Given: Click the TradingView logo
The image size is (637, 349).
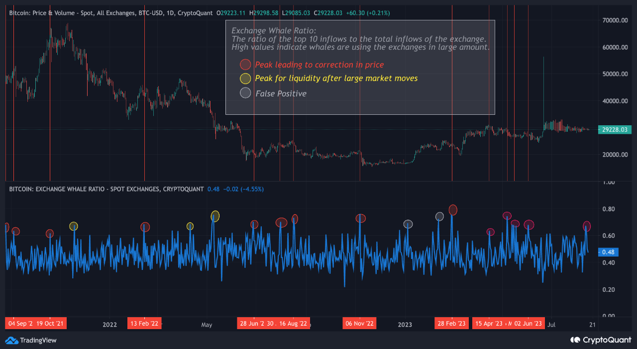Looking at the screenshot, I should click(31, 341).
